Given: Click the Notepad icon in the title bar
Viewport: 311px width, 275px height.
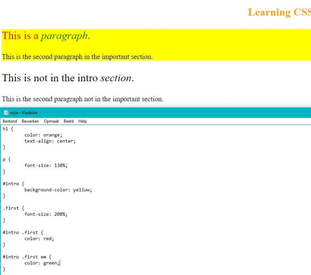Looking at the screenshot, I should (x=6, y=113).
